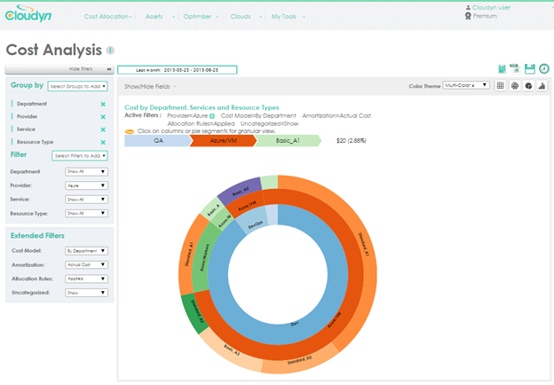The width and height of the screenshot is (554, 385).
Task: Expand Show/Hide Fields options
Action: (150, 86)
